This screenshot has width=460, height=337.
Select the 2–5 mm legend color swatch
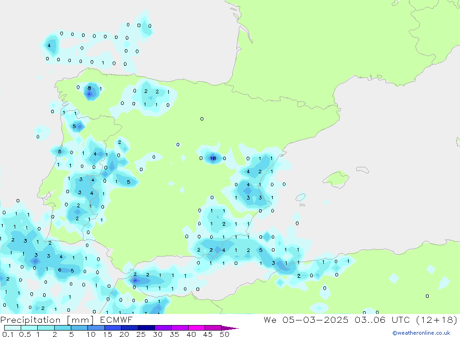pos(63,328)
